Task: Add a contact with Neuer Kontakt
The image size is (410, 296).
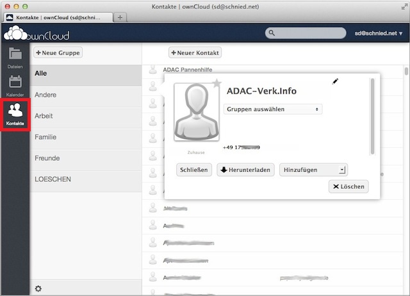Action: [195, 53]
